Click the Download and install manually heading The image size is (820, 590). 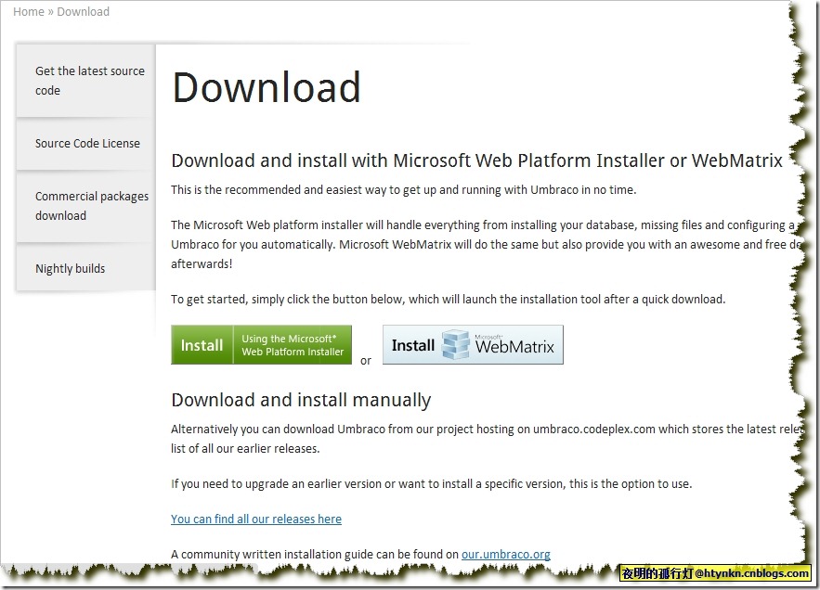(x=301, y=400)
